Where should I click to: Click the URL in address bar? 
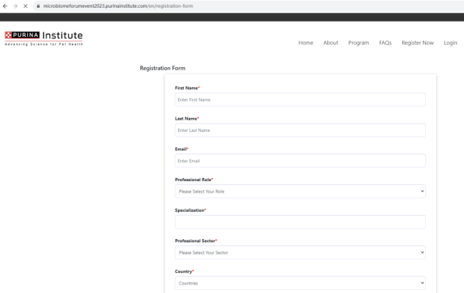tap(118, 6)
